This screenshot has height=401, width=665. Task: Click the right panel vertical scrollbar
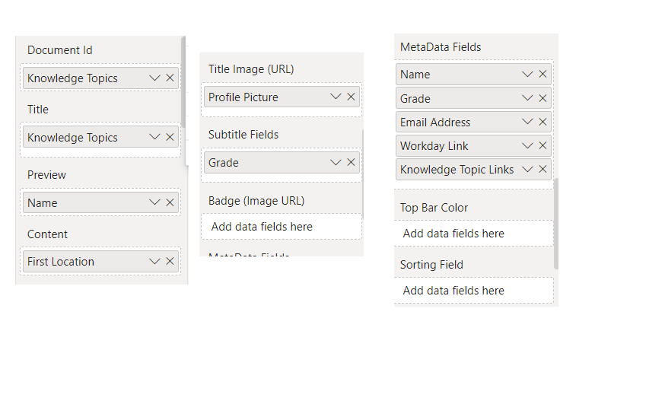click(556, 224)
